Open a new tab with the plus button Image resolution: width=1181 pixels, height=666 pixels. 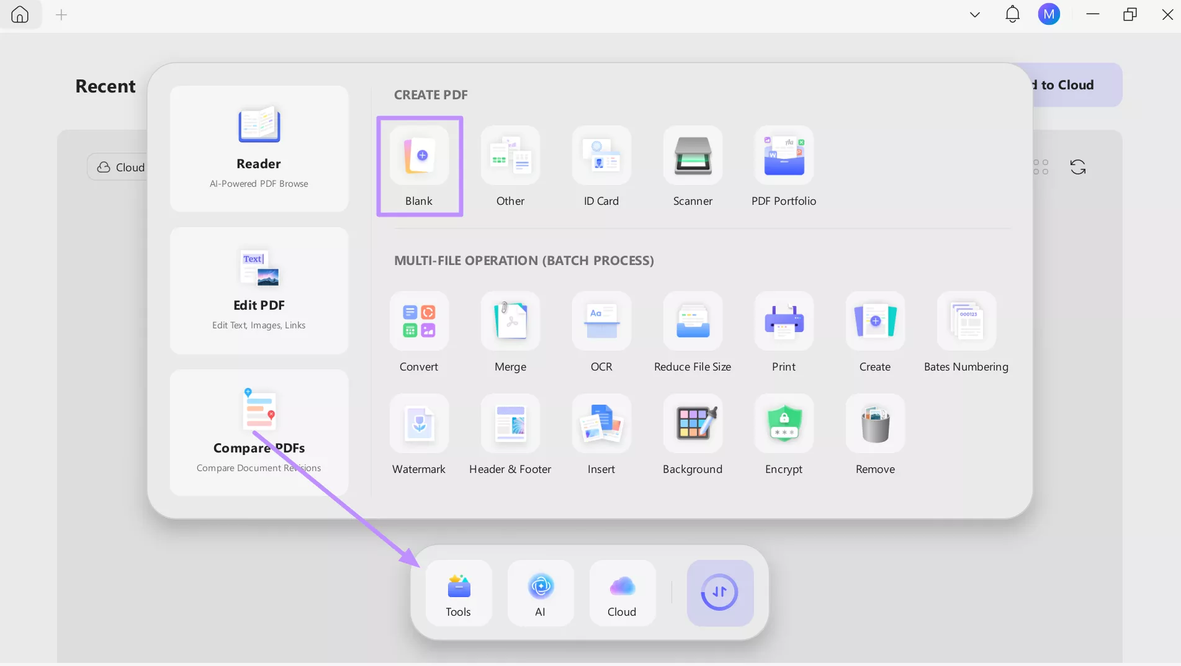coord(60,14)
